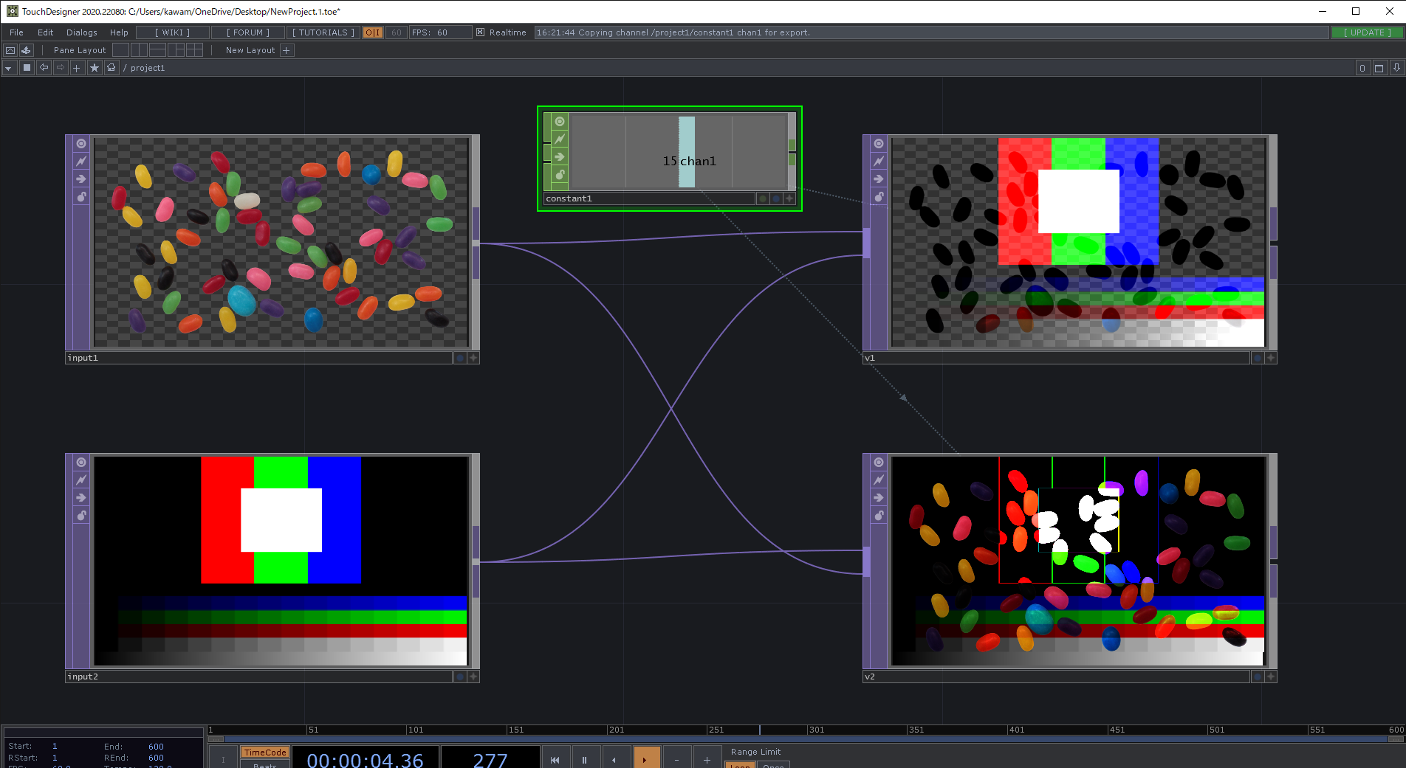Image resolution: width=1406 pixels, height=768 pixels.
Task: Edit the End frame value 600
Action: [x=156, y=747]
